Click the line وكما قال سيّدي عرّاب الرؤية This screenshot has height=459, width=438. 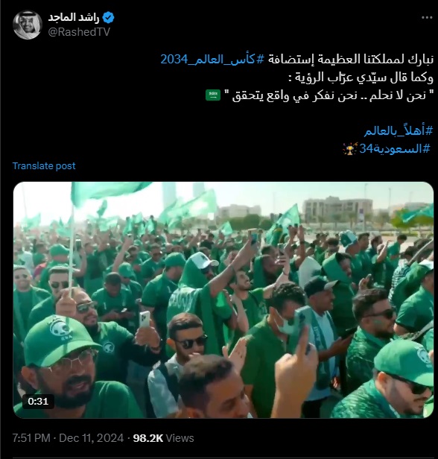click(x=361, y=77)
